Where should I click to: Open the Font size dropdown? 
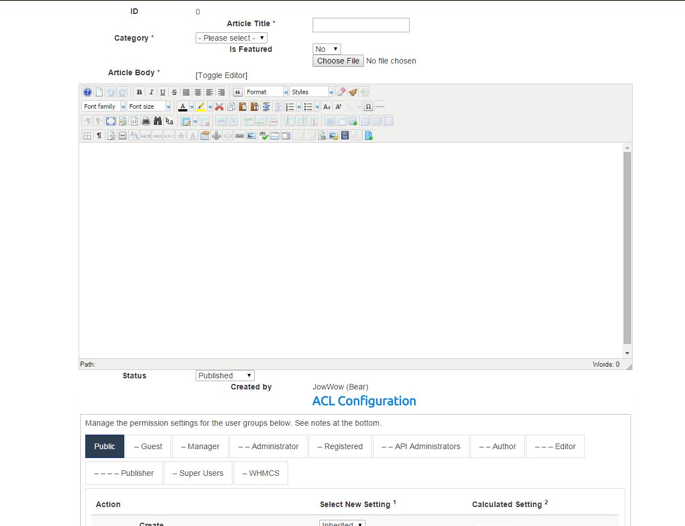(149, 106)
